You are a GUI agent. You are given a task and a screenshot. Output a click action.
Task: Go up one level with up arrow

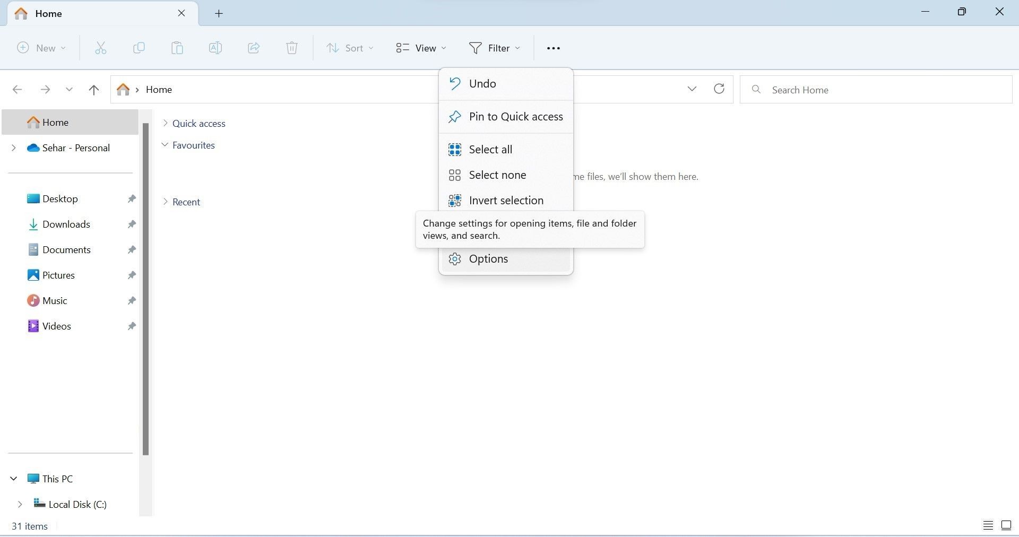[x=94, y=90]
